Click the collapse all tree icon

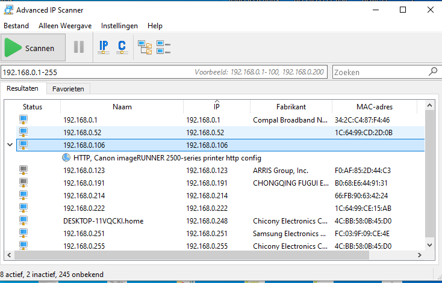164,47
